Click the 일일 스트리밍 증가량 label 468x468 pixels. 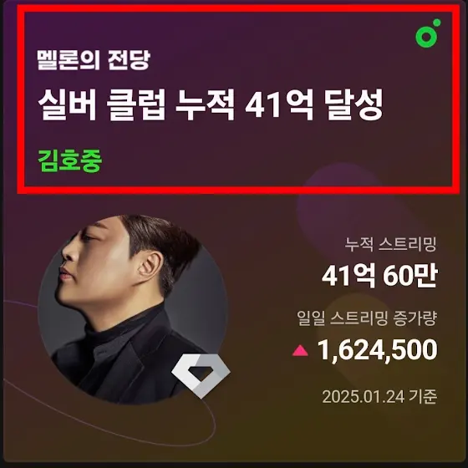click(x=367, y=318)
